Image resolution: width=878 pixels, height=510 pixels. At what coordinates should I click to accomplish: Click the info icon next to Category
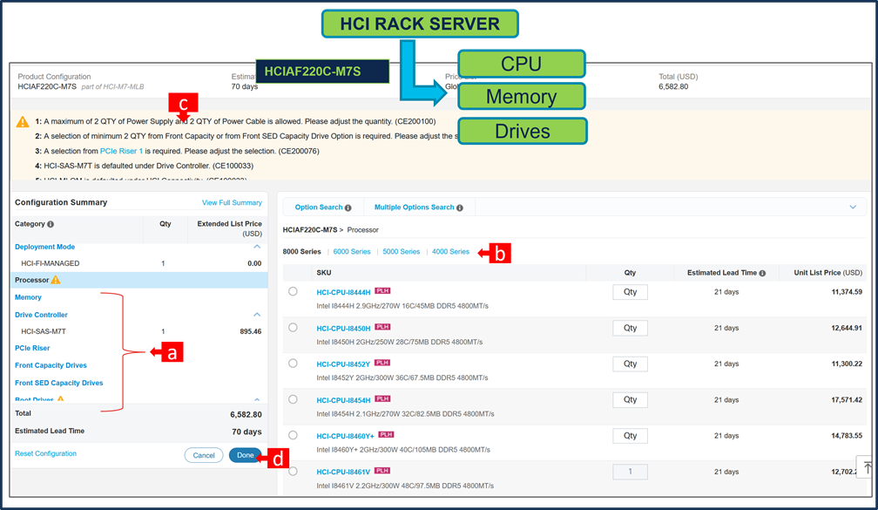pos(51,224)
